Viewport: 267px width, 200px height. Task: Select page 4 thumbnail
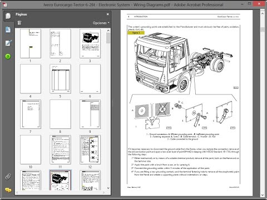31,79
